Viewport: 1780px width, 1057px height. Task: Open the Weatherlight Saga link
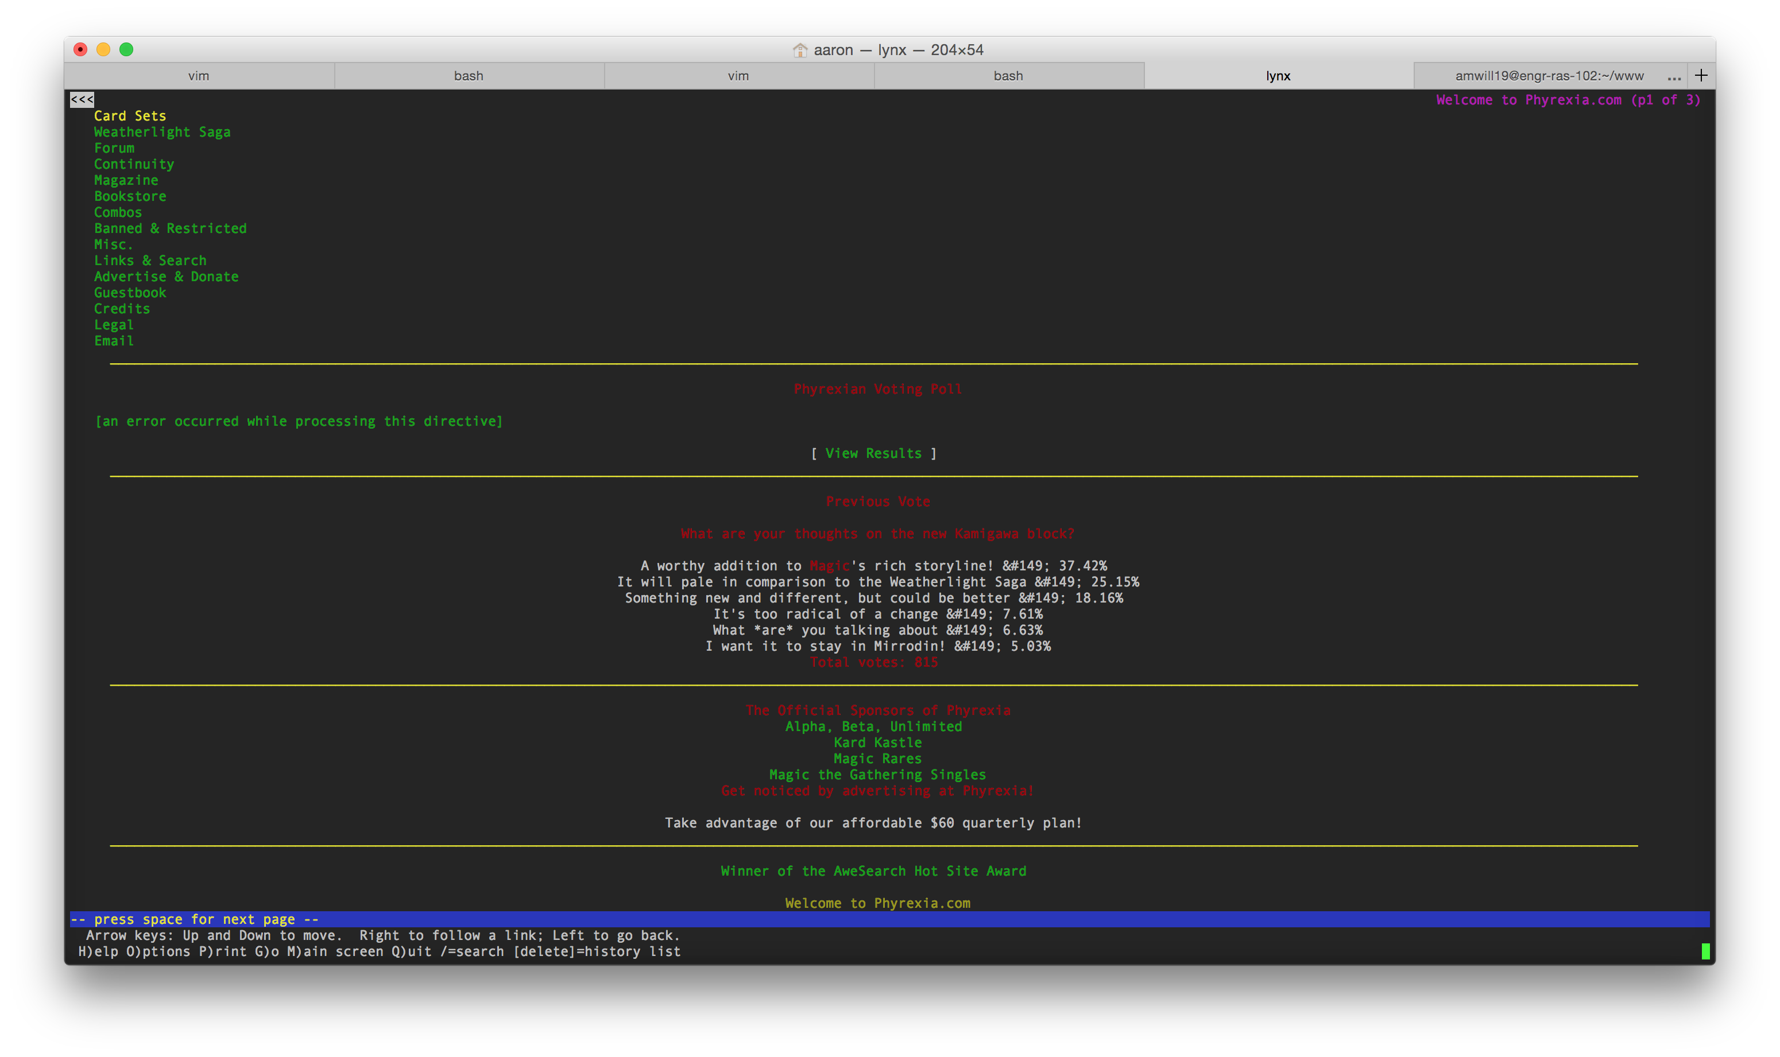point(162,132)
